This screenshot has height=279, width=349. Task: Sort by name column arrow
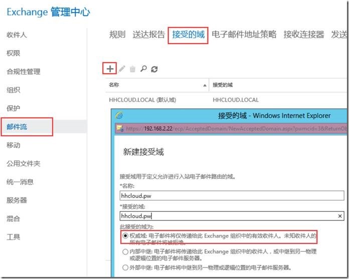(205, 85)
